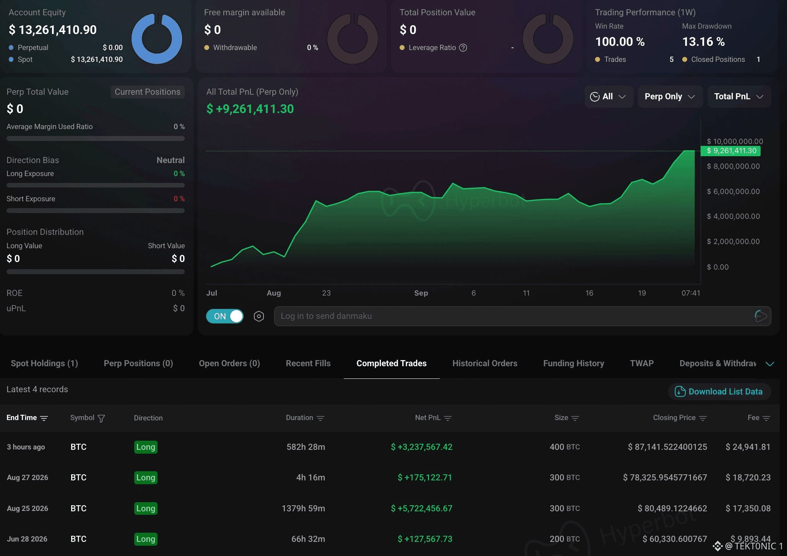The width and height of the screenshot is (787, 556).
Task: Open danmaku settings hexagon icon
Action: click(x=259, y=316)
